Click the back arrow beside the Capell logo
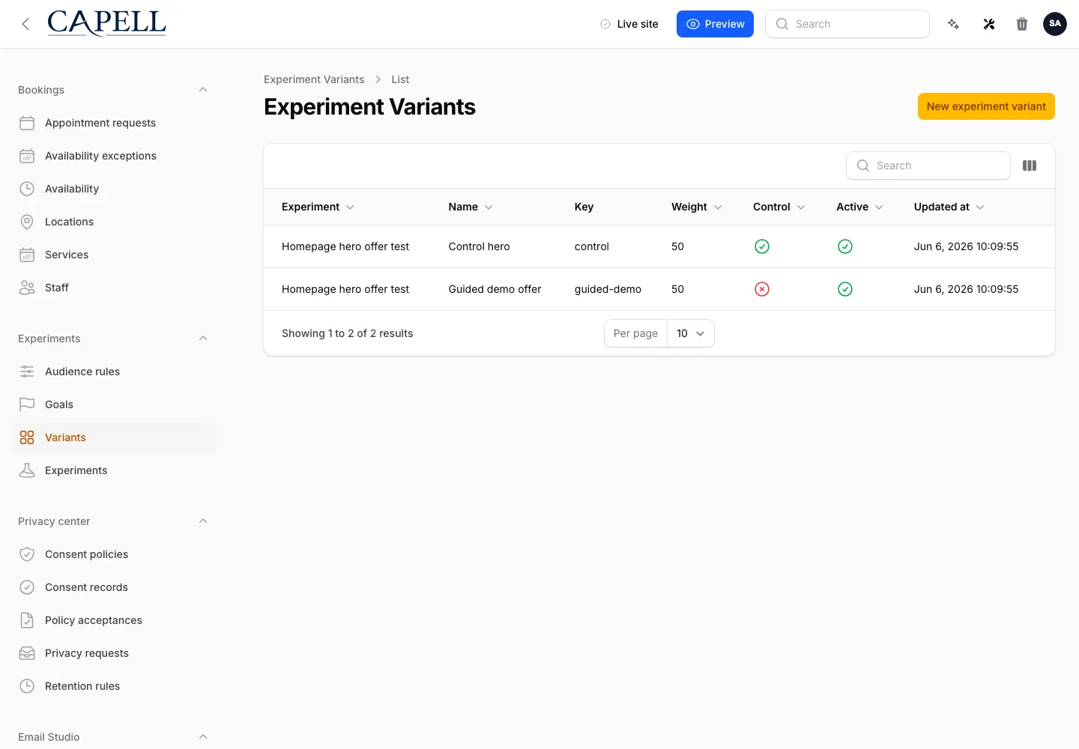Viewport: 1079px width, 749px height. [x=25, y=24]
